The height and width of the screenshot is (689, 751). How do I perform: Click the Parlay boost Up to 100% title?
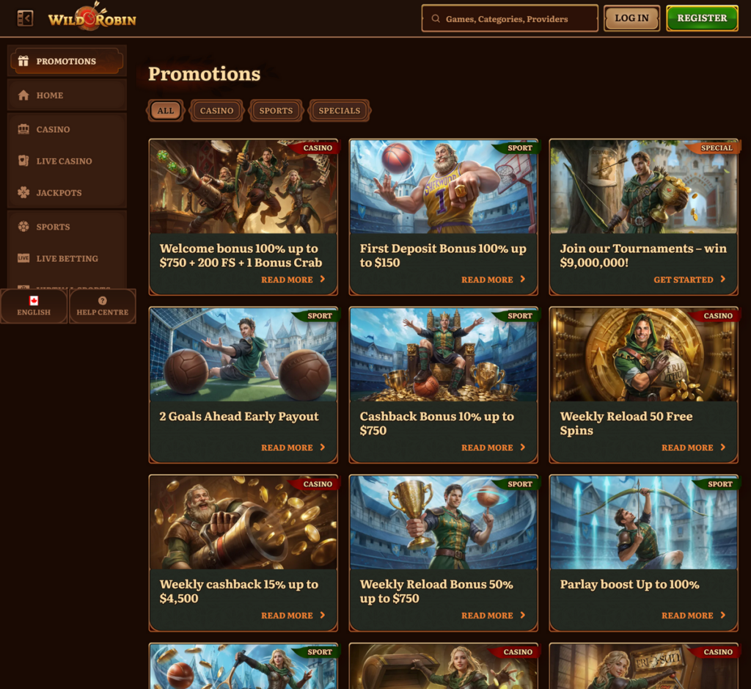pyautogui.click(x=629, y=584)
